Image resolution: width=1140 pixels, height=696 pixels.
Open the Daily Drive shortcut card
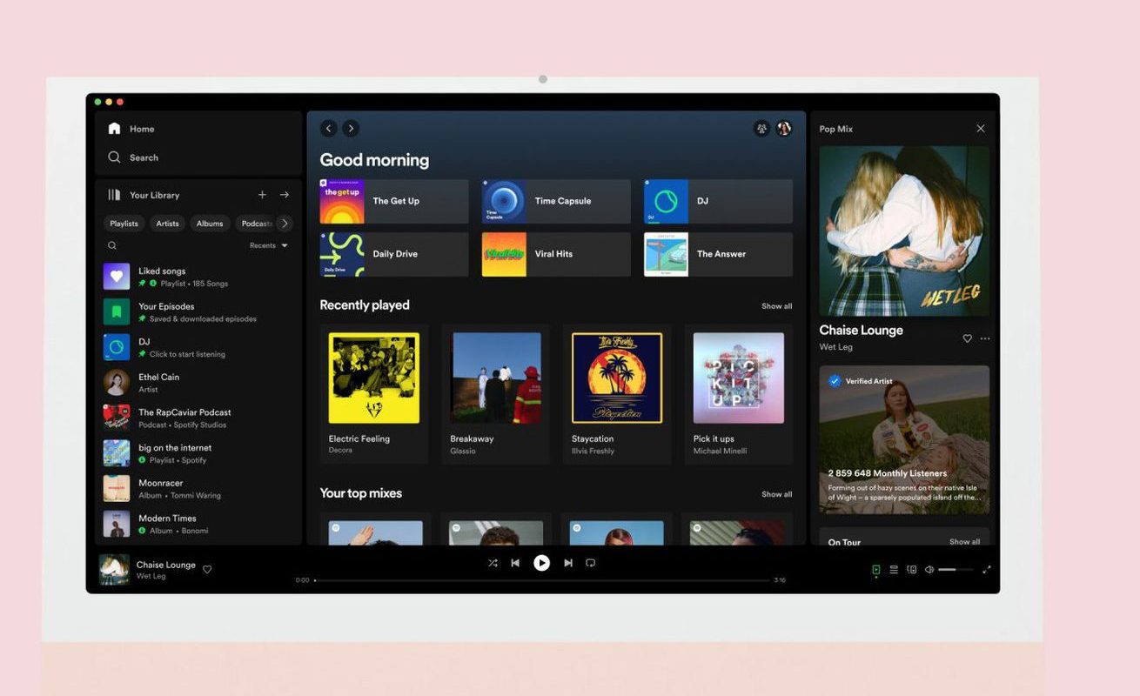click(x=394, y=254)
